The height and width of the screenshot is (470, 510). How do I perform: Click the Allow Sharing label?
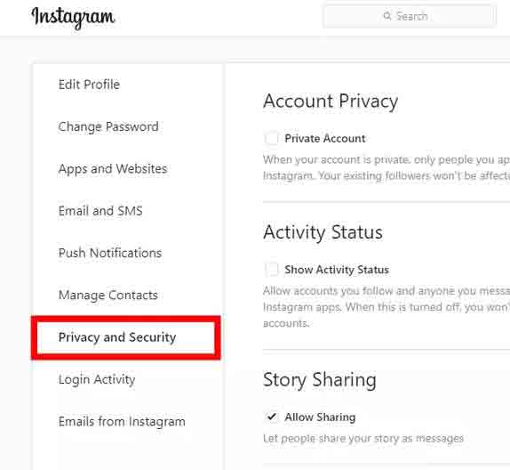[320, 417]
